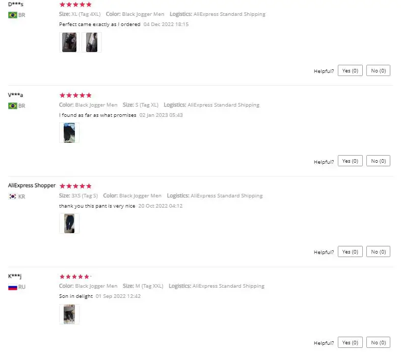Click the AliExpress Shopper reviewer name
The height and width of the screenshot is (354, 401).
click(x=32, y=186)
